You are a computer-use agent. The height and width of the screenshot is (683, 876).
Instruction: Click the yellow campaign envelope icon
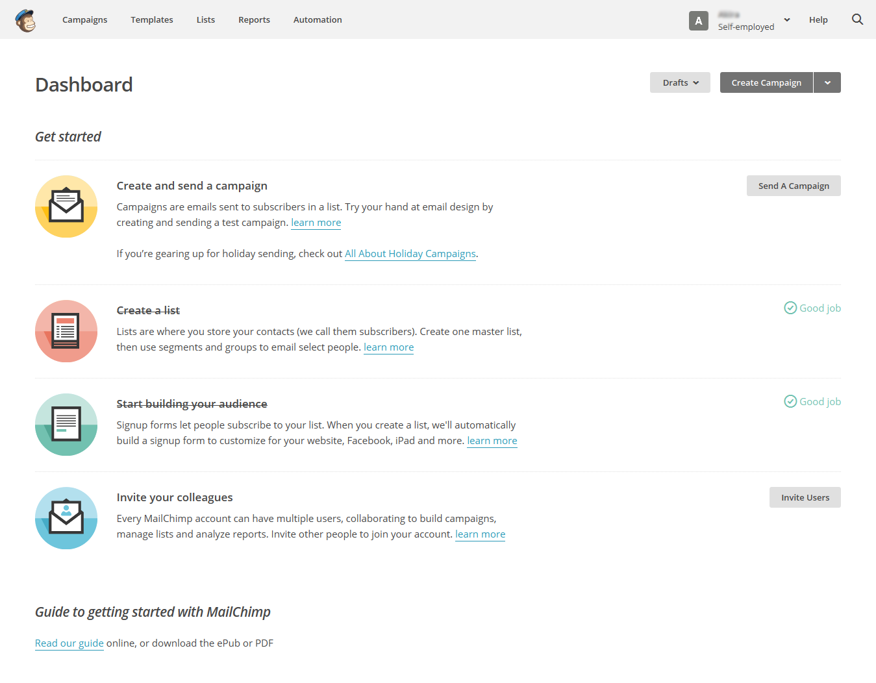coord(66,206)
